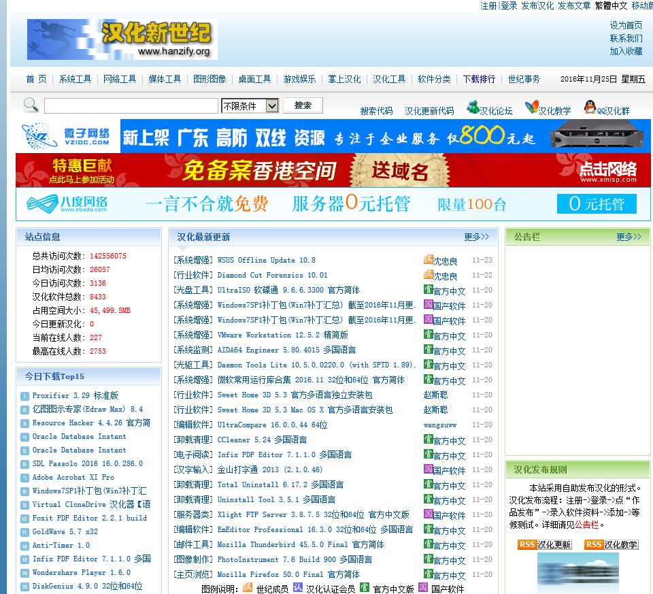The image size is (653, 594).
Task: Click the 搜索 search button
Action: pos(303,105)
